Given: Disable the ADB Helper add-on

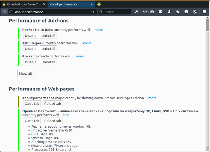Looking at the screenshot, I should tap(31, 49).
